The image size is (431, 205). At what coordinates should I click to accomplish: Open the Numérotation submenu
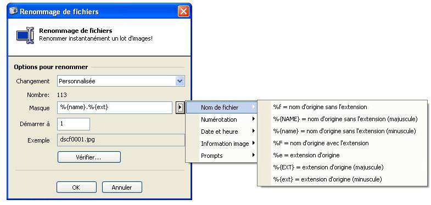tap(222, 119)
